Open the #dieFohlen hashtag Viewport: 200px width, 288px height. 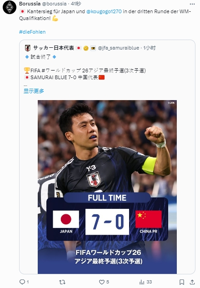[32, 32]
